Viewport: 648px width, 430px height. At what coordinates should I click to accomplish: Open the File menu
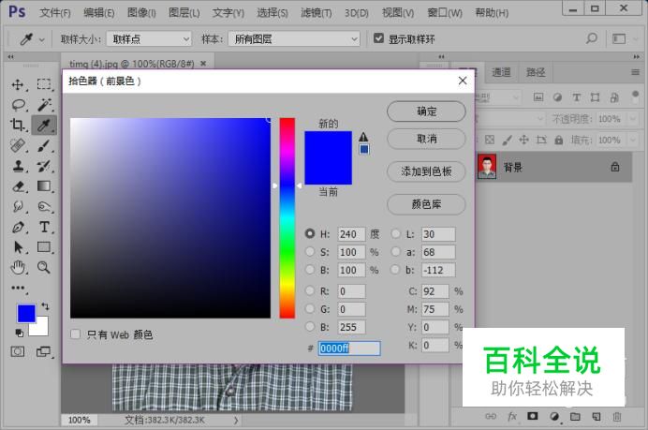[x=55, y=13]
